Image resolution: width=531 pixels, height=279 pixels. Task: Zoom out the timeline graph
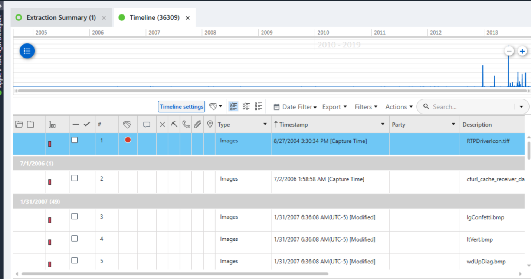pyautogui.click(x=509, y=51)
